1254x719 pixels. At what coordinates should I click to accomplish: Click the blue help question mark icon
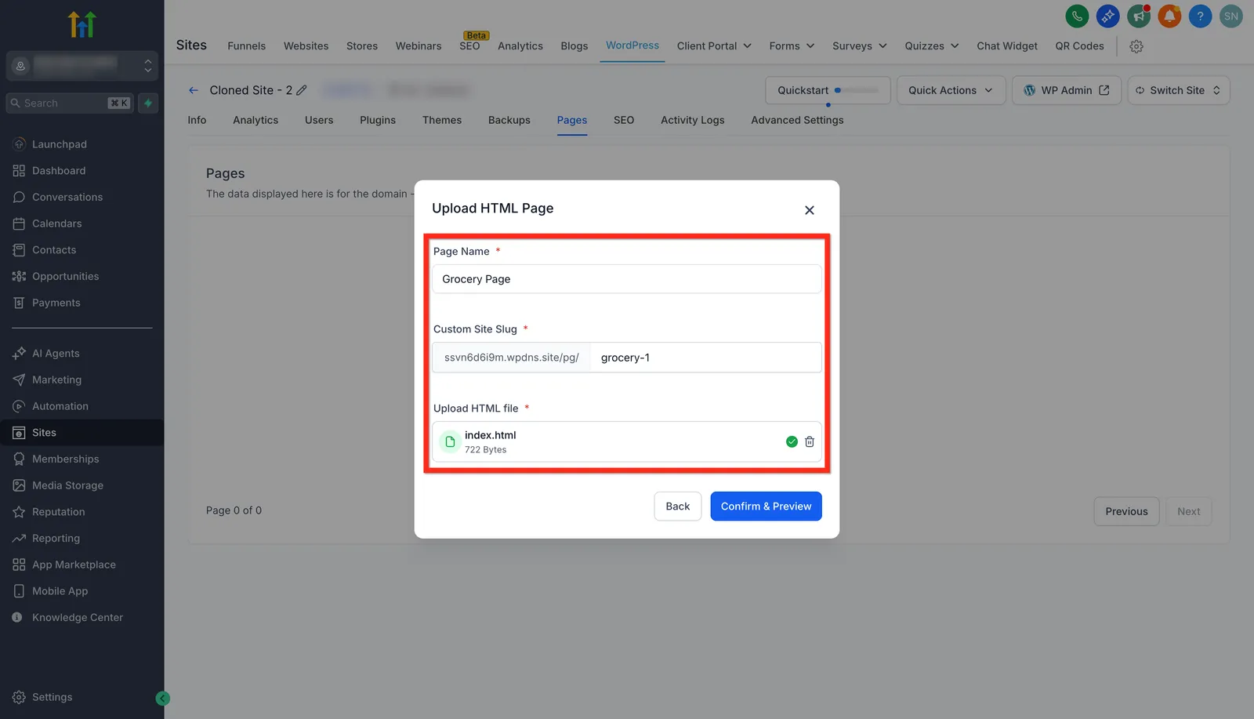pos(1200,16)
